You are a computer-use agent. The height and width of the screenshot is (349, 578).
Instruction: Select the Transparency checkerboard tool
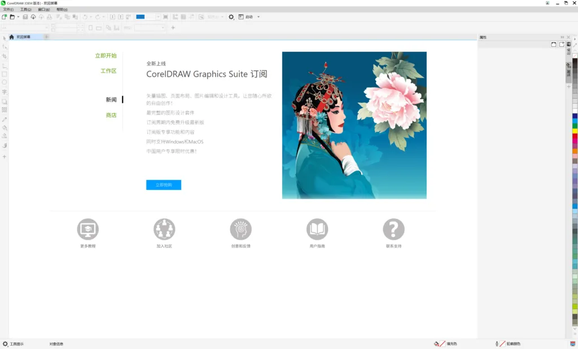5,110
